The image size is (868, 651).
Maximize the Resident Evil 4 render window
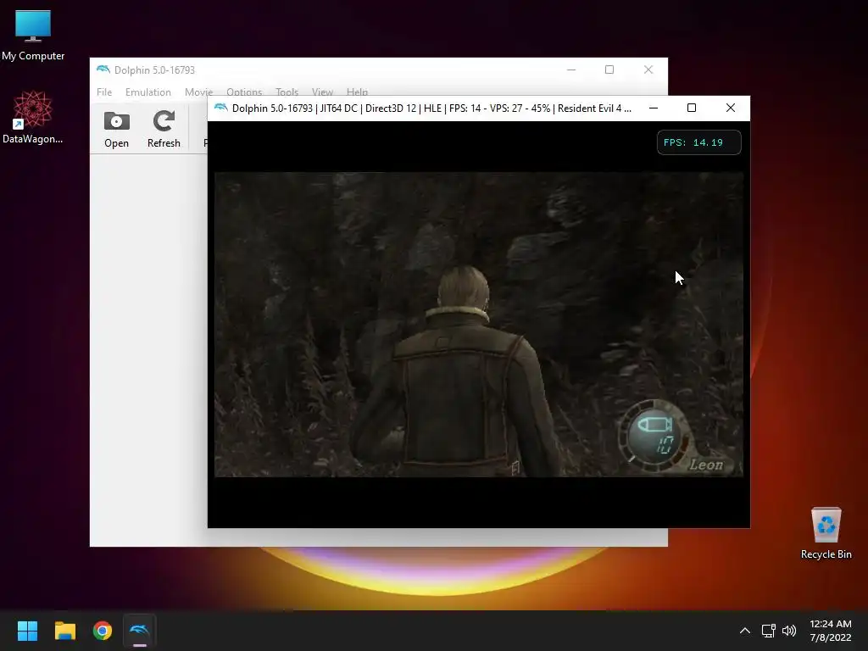(x=692, y=108)
